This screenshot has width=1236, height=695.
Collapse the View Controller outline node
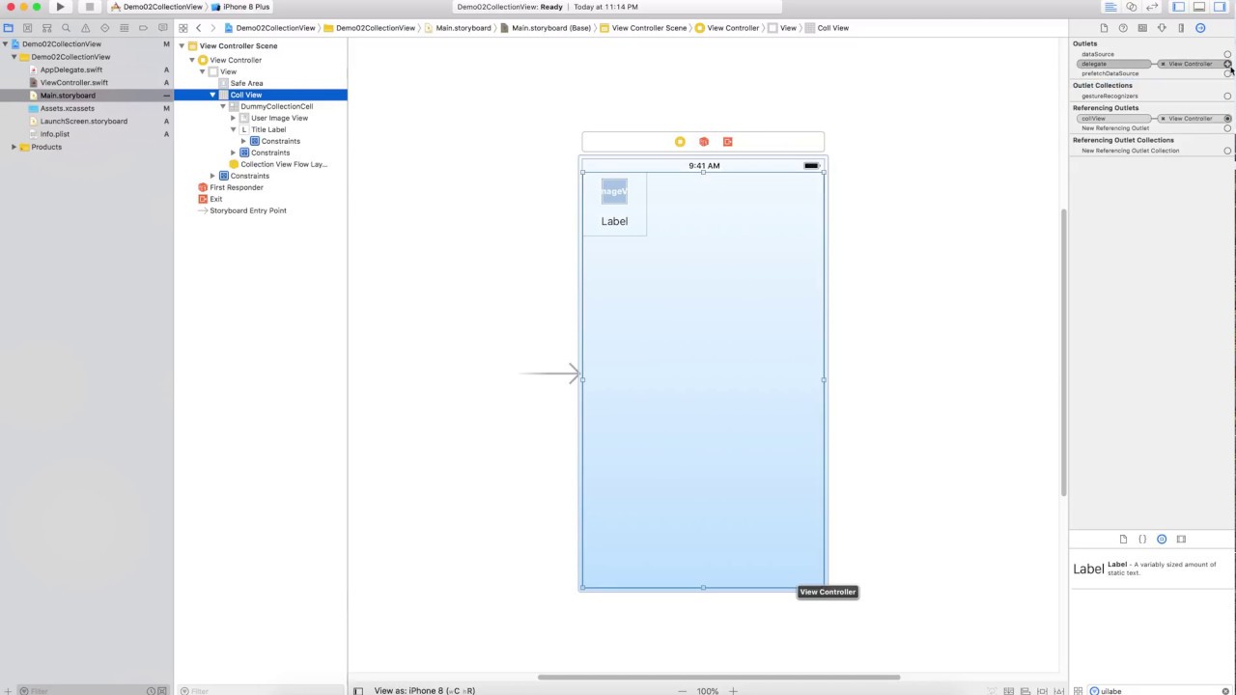(192, 60)
